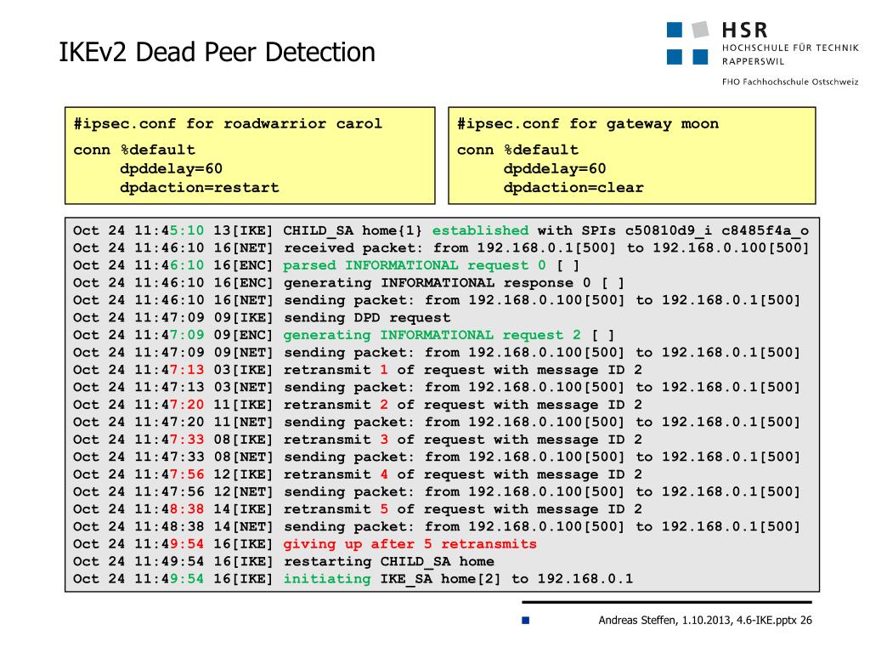
Task: Click 'conn %default' in moon config
Action: click(517, 150)
